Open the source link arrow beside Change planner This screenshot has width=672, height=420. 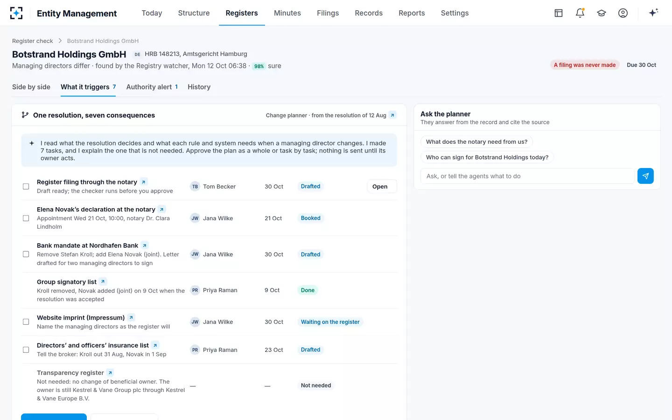392,115
